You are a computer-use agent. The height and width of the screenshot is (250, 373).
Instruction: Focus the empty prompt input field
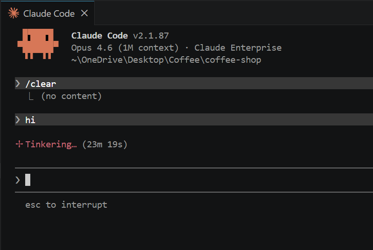coord(194,180)
